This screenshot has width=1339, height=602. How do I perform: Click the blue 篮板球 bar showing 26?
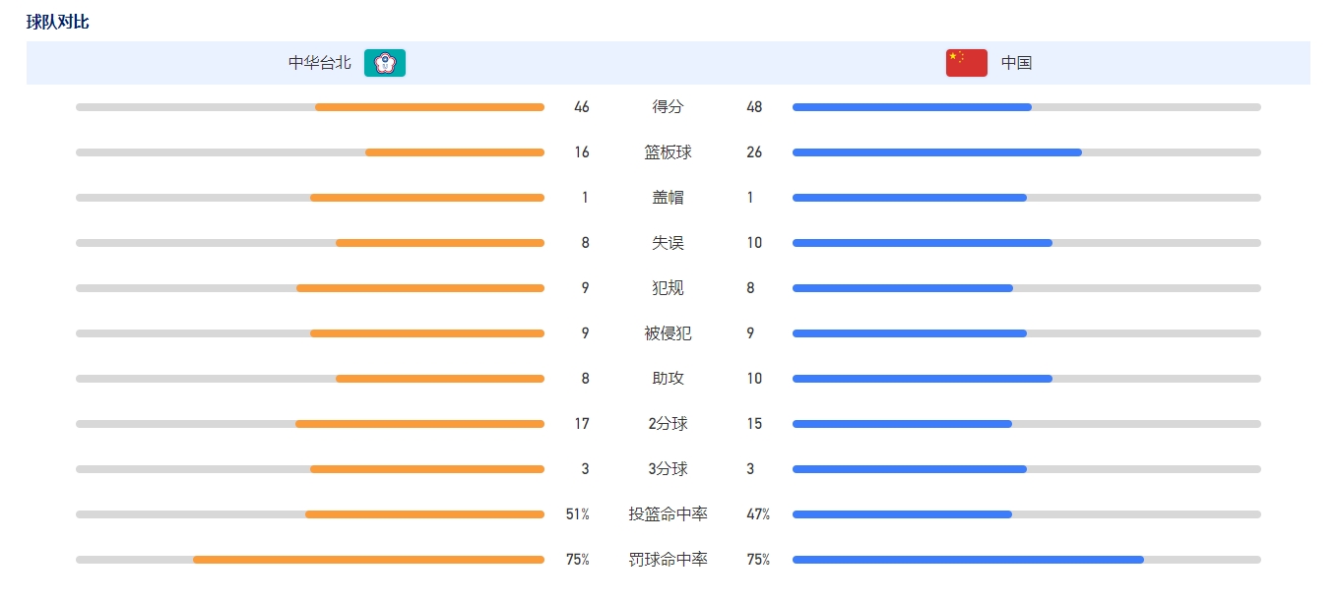(937, 152)
